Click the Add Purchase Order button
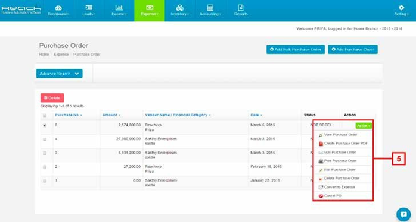Viewport: 416px width, 222px height. click(353, 49)
